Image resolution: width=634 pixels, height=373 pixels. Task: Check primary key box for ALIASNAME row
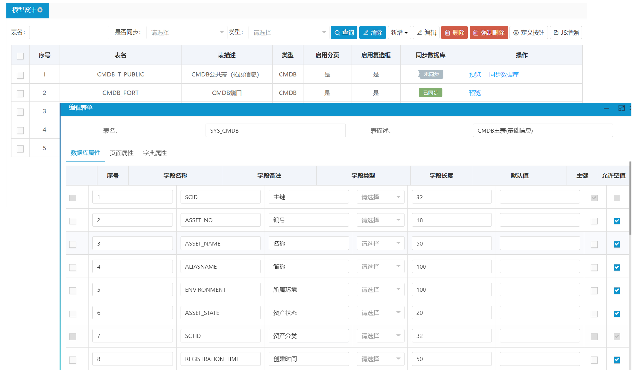tap(594, 267)
